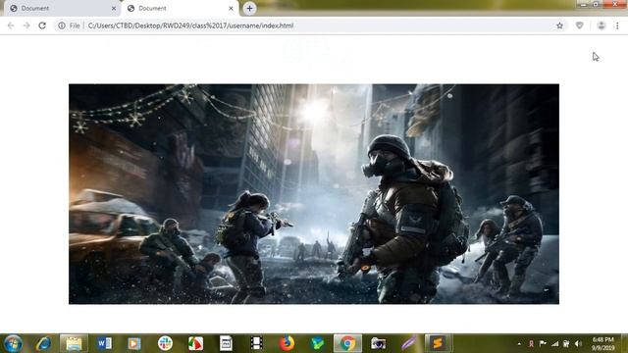Click the shield extension icon
628x353 pixels.
[x=580, y=25]
